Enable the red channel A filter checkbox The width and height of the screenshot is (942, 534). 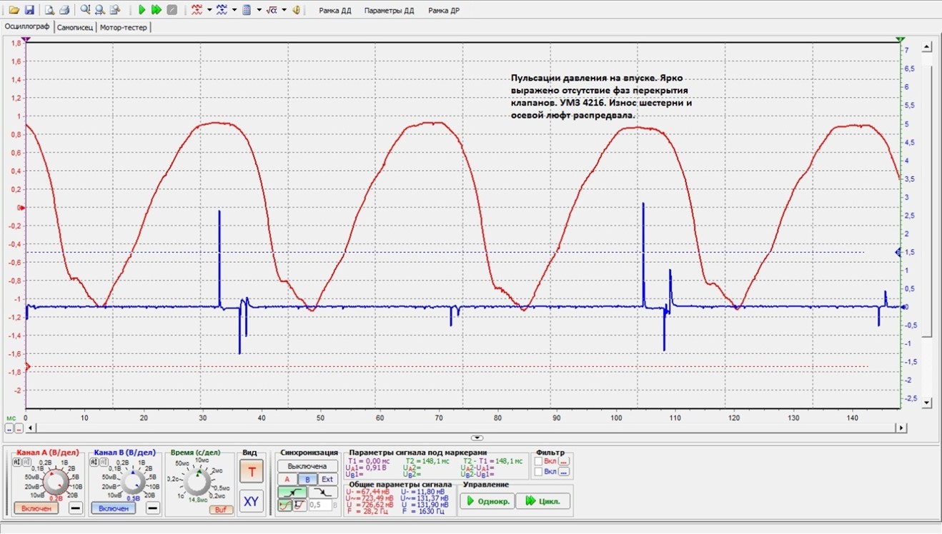[540, 461]
